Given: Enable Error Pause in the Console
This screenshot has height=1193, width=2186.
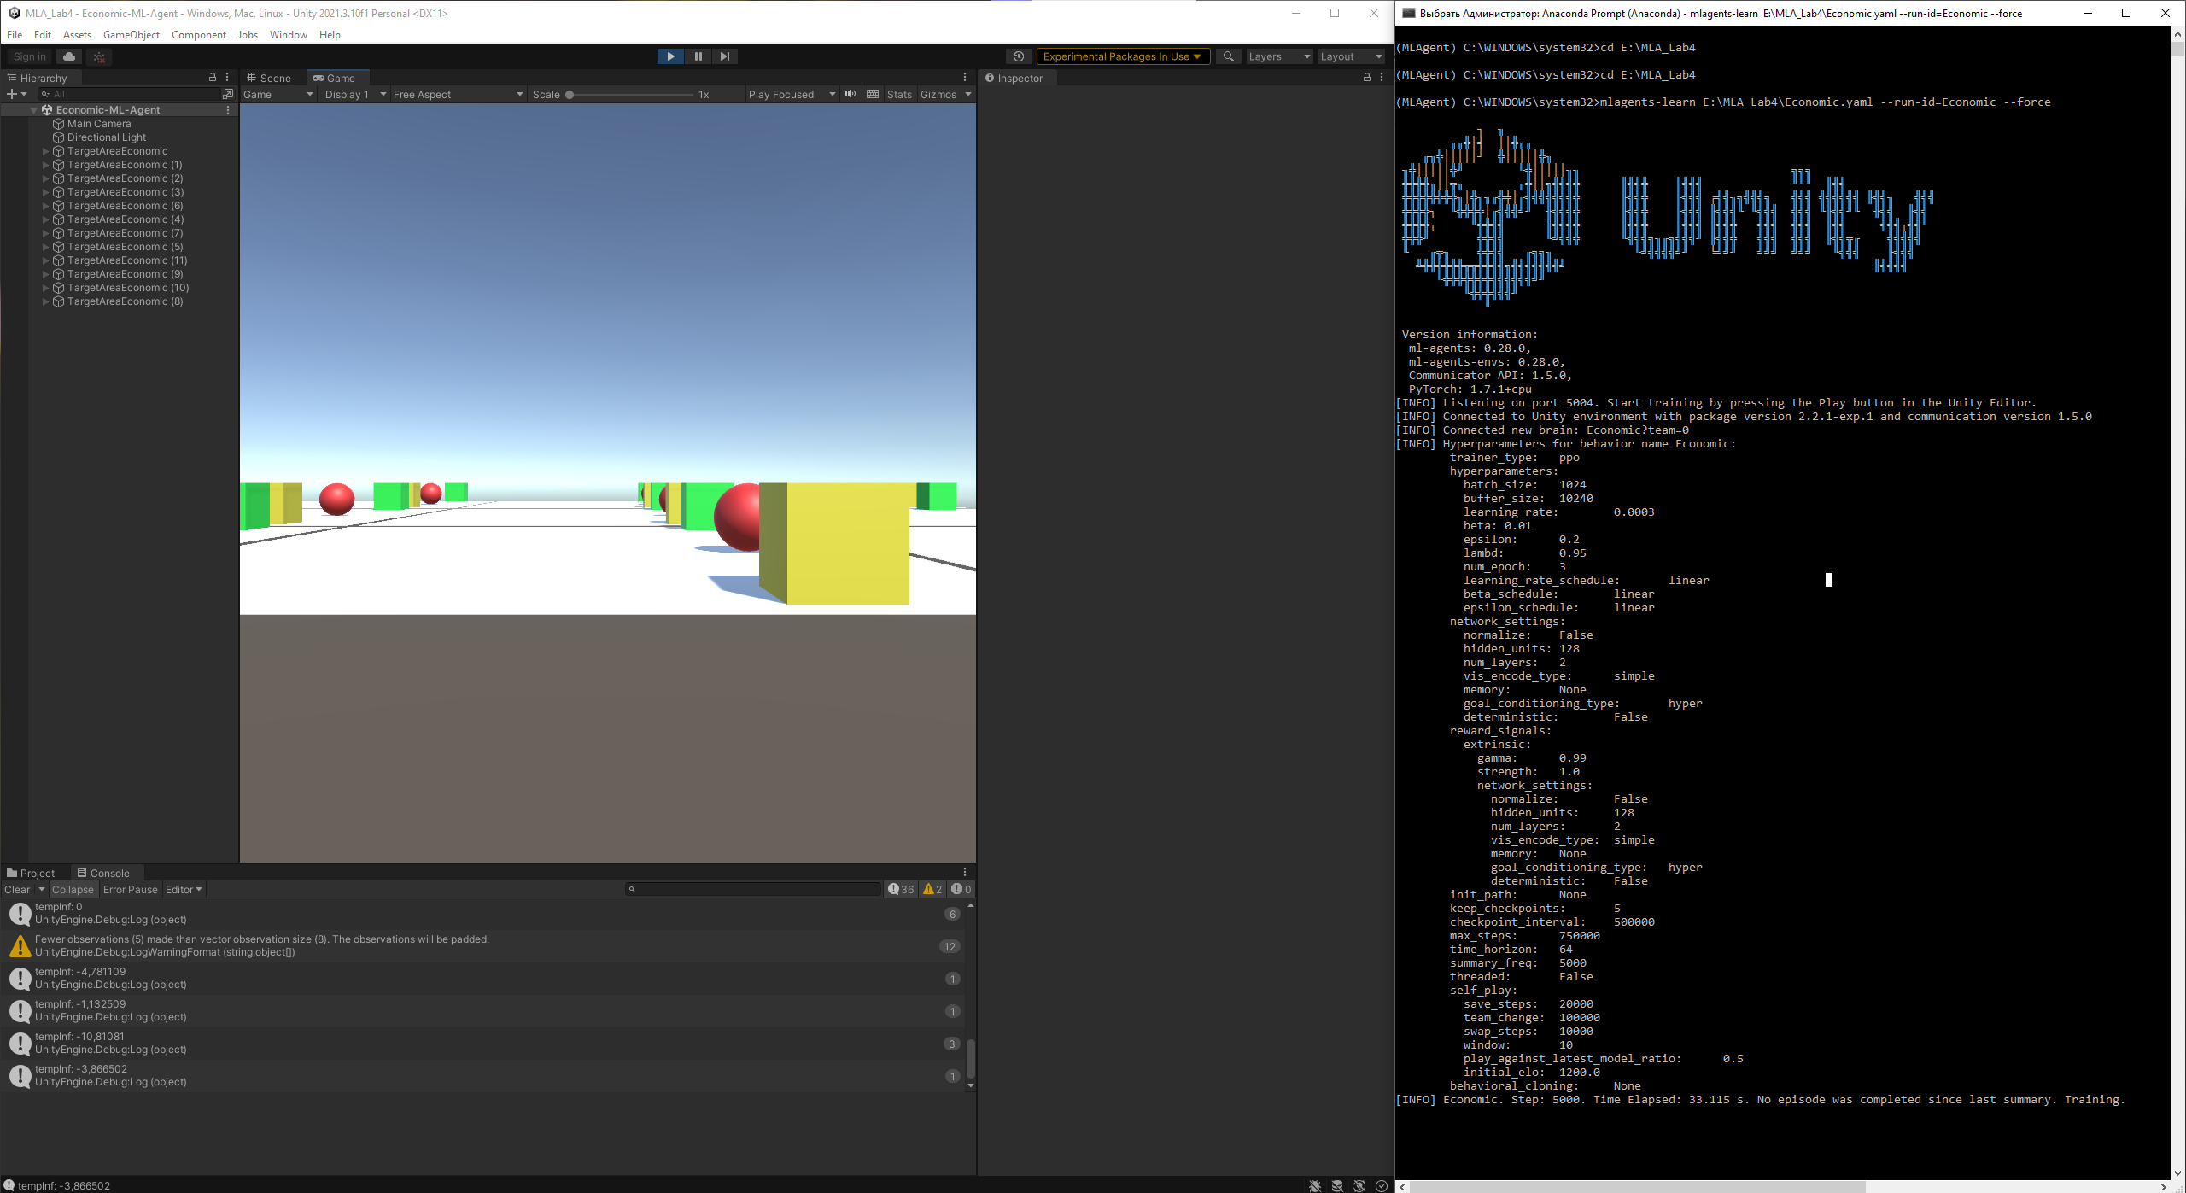Looking at the screenshot, I should pos(130,889).
